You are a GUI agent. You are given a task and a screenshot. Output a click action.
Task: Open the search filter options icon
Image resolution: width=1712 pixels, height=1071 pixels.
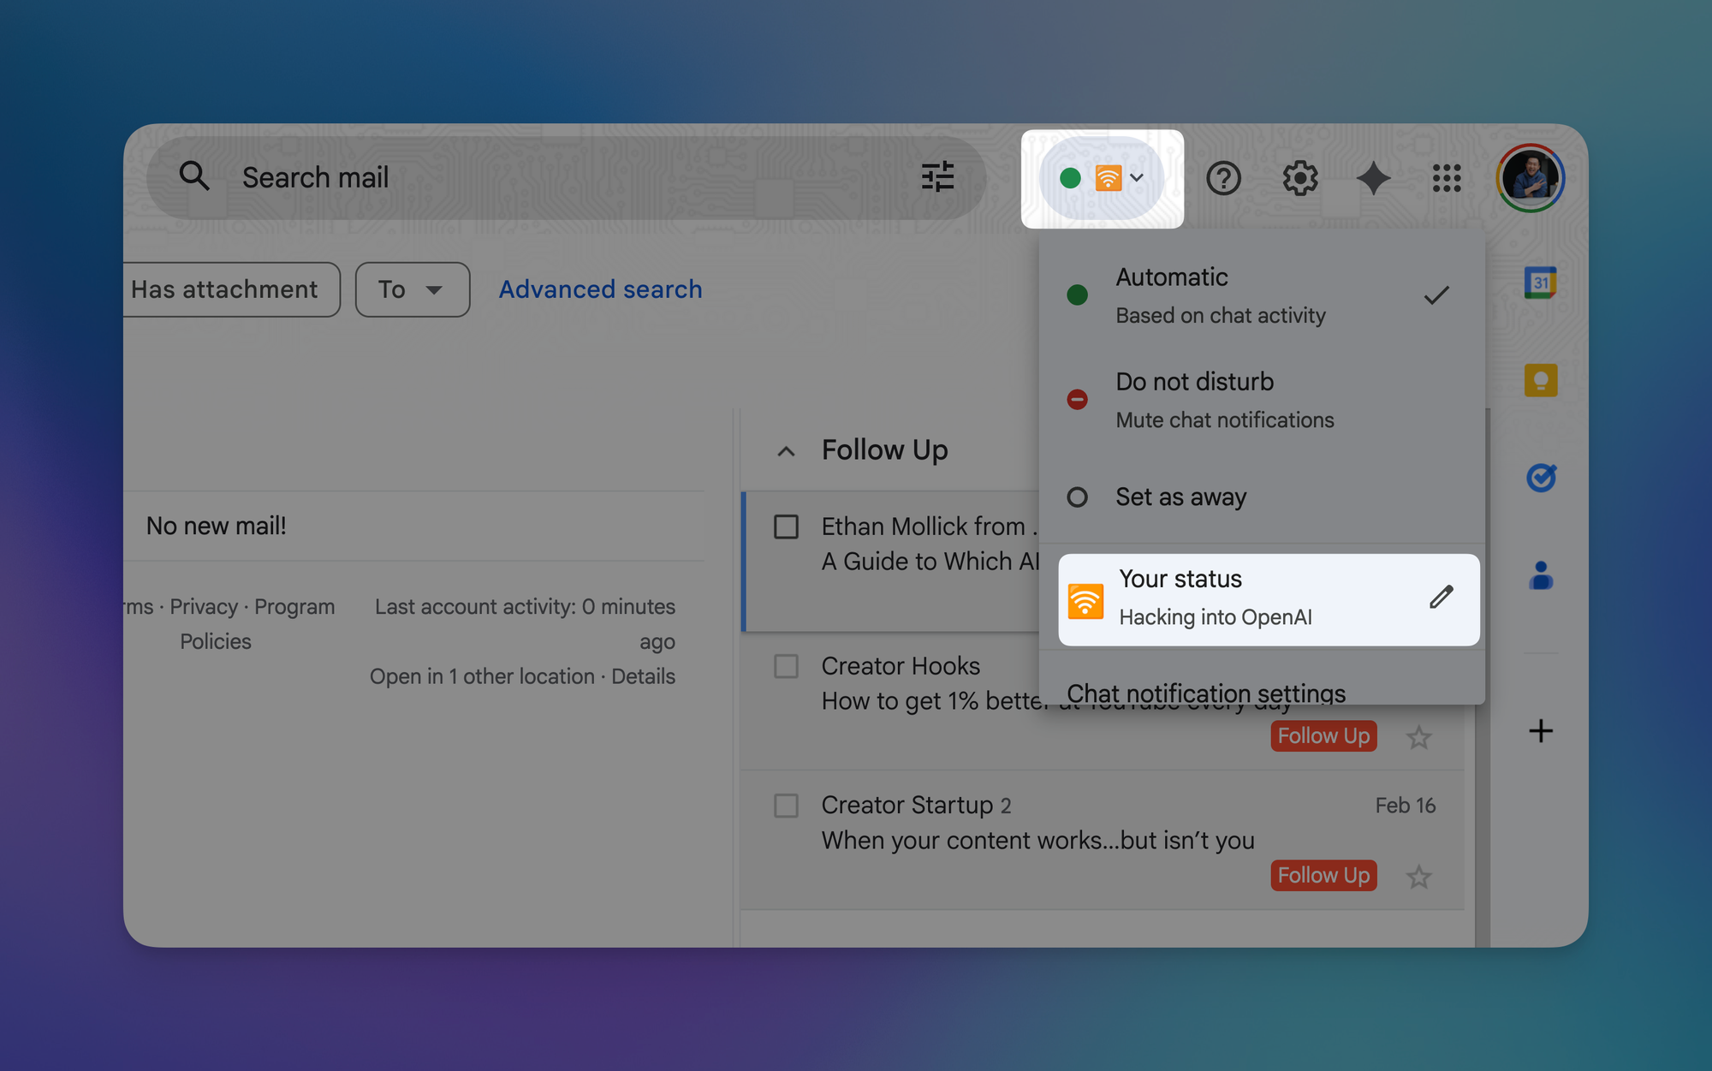[x=937, y=177]
